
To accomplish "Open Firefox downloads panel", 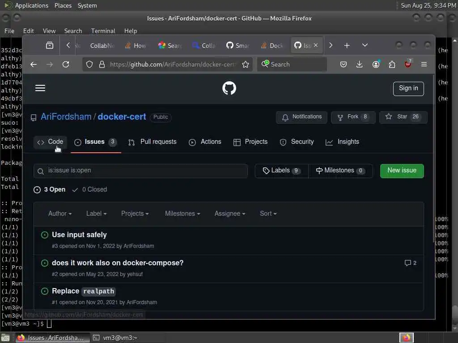I will pyautogui.click(x=360, y=64).
